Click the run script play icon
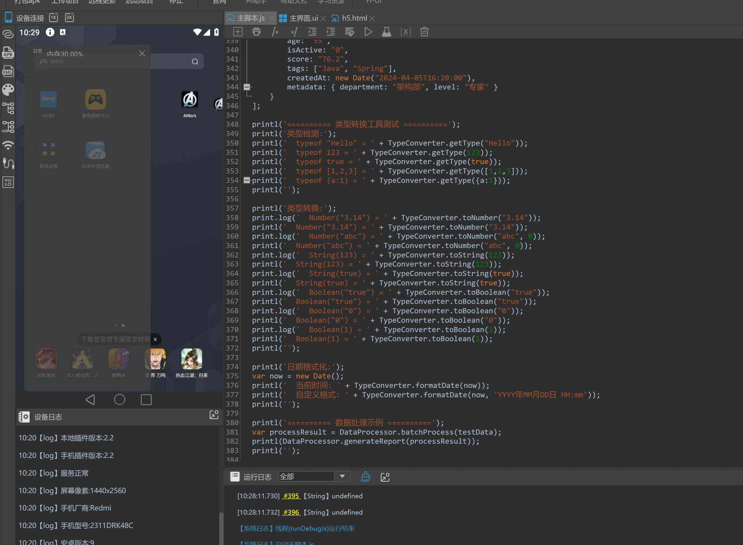743x545 pixels. click(x=368, y=32)
